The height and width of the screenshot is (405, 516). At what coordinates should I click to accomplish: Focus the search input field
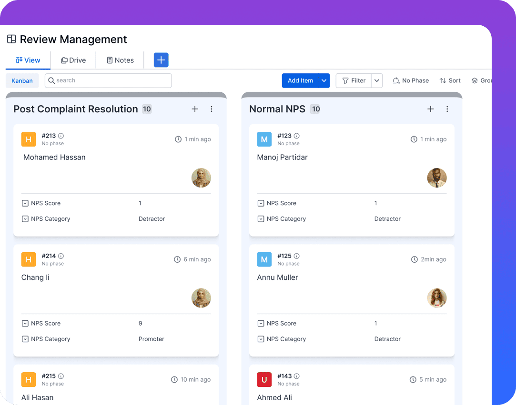[x=108, y=80]
